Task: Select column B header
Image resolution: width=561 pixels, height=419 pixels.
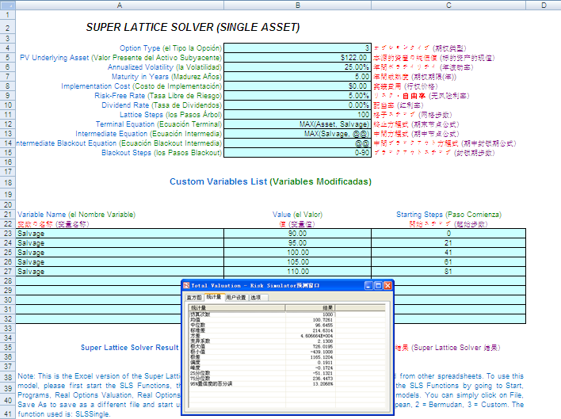Action: coord(297,5)
